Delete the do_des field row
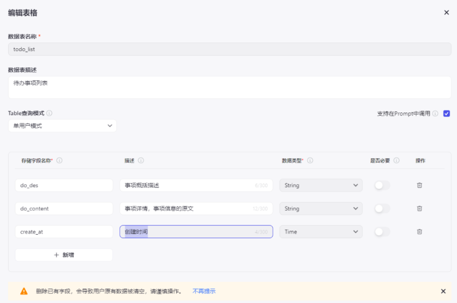This screenshot has height=303, width=457. pyautogui.click(x=420, y=185)
